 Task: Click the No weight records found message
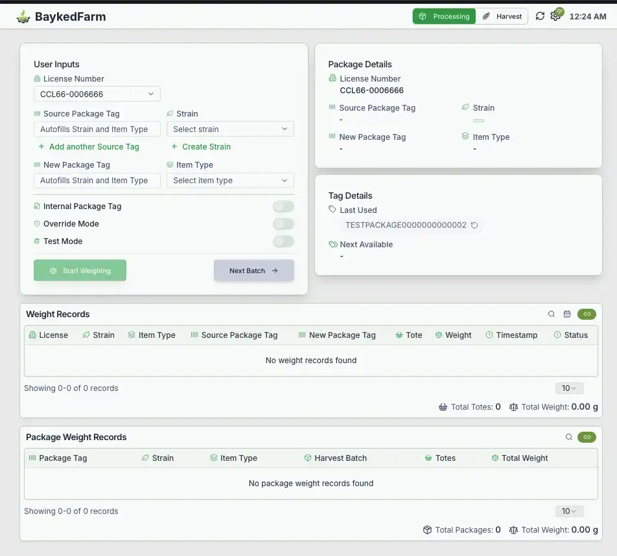point(311,361)
